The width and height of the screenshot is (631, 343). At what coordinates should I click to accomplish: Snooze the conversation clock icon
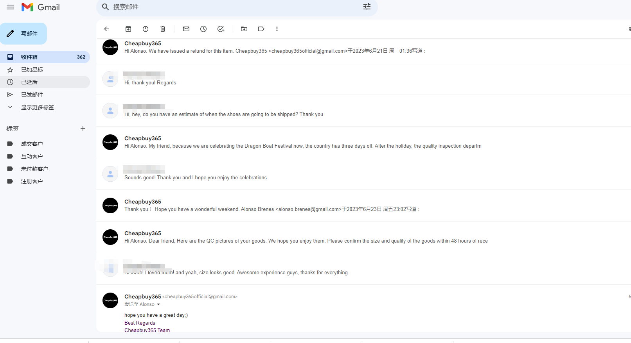pyautogui.click(x=203, y=29)
